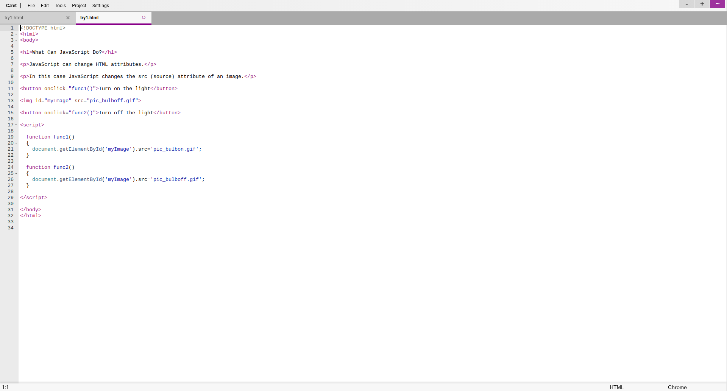This screenshot has width=727, height=391.
Task: Click line number 1 in the gutter
Action: pyautogui.click(x=12, y=28)
